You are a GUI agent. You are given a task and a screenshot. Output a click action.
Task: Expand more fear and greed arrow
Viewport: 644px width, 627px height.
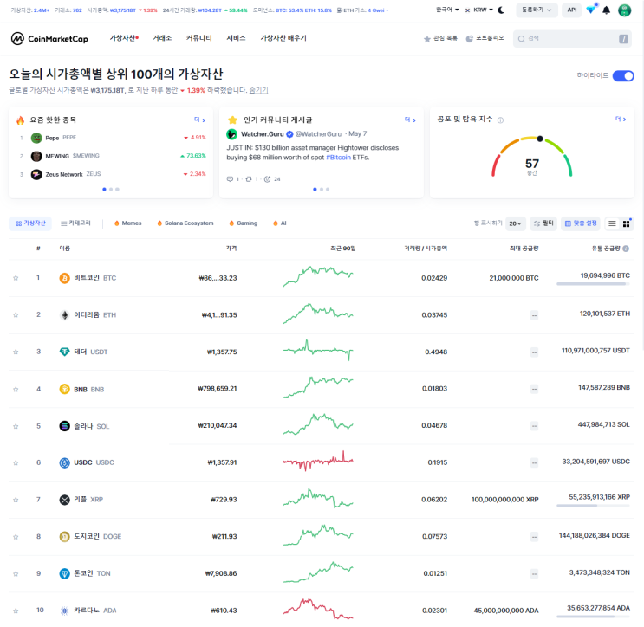point(621,119)
